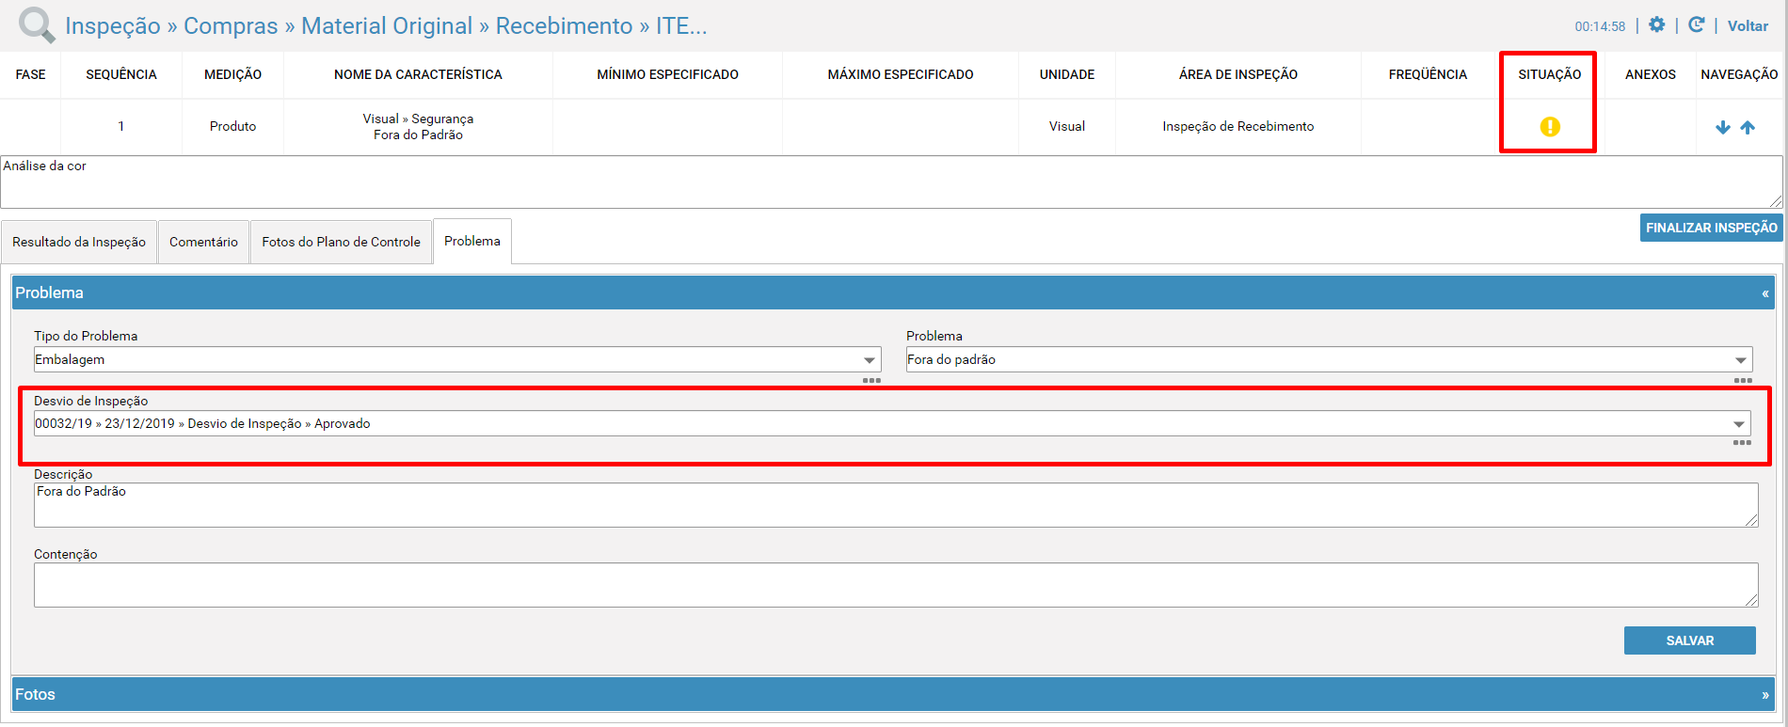The image size is (1788, 727).
Task: Click the UNIDADE column header
Action: (x=1067, y=74)
